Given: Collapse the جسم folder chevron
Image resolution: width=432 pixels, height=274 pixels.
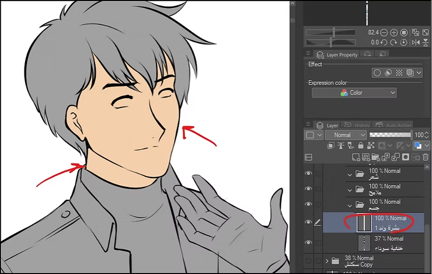Looking at the screenshot, I should (x=350, y=206).
